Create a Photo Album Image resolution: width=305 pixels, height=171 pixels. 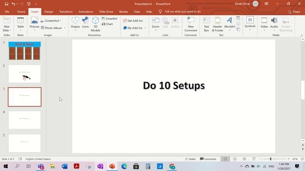coord(51,28)
